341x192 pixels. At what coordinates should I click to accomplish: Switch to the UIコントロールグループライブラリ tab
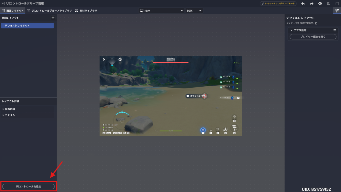point(49,11)
